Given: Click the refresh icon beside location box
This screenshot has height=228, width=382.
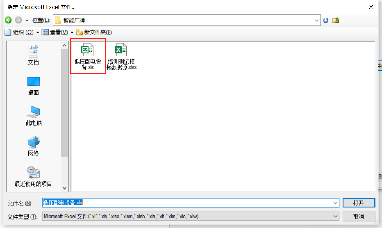Looking at the screenshot, I should [x=326, y=20].
